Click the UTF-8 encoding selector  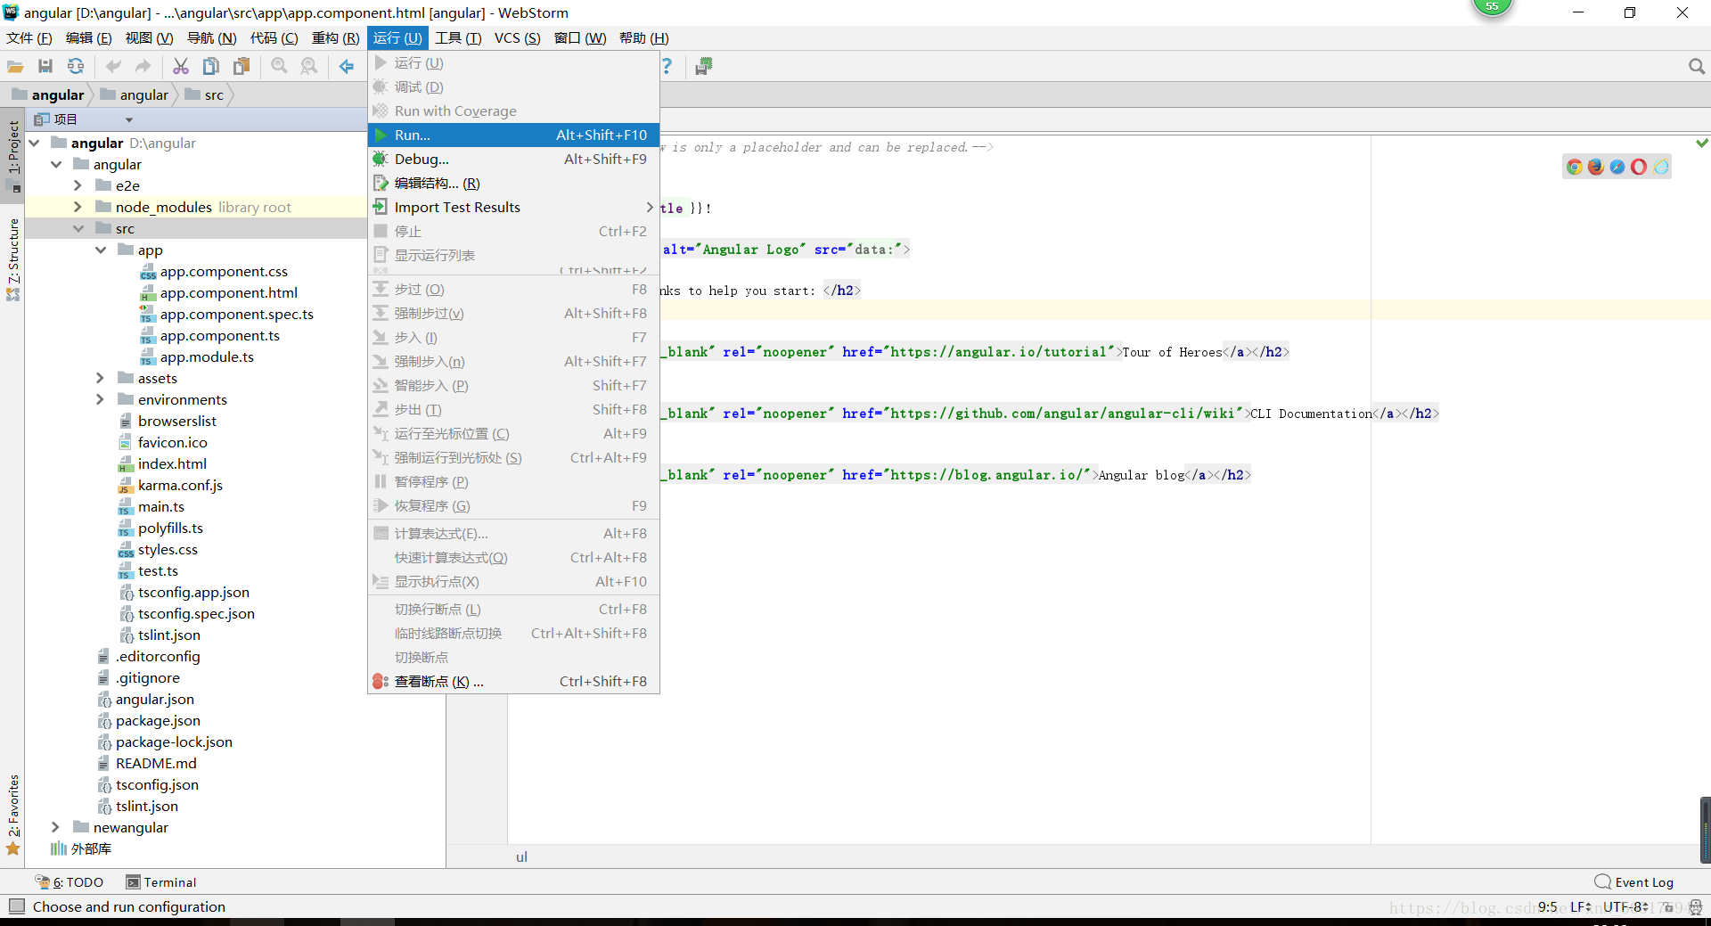[x=1626, y=906]
